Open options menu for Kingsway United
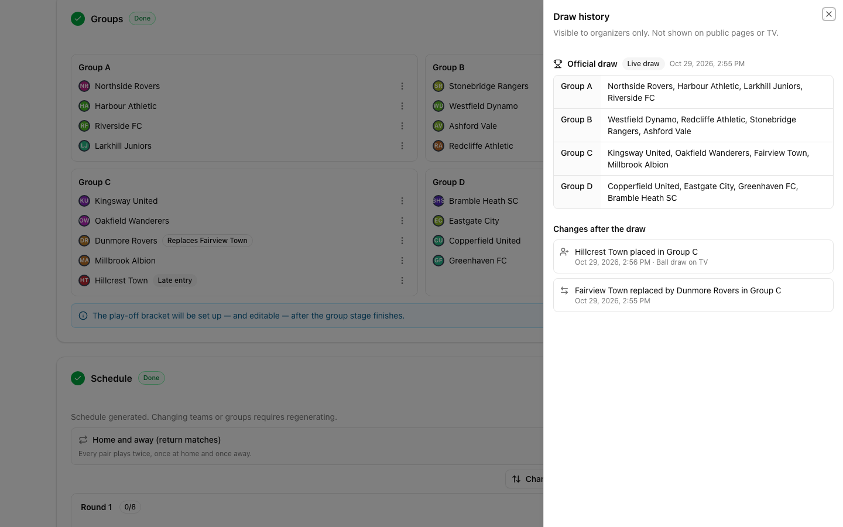The width and height of the screenshot is (843, 527). click(402, 201)
